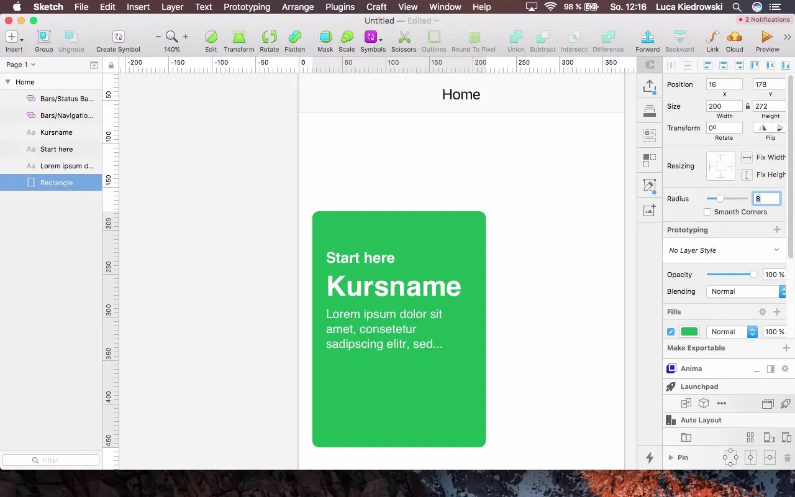795x497 pixels.
Task: Toggle the size proportion lock
Action: (748, 106)
